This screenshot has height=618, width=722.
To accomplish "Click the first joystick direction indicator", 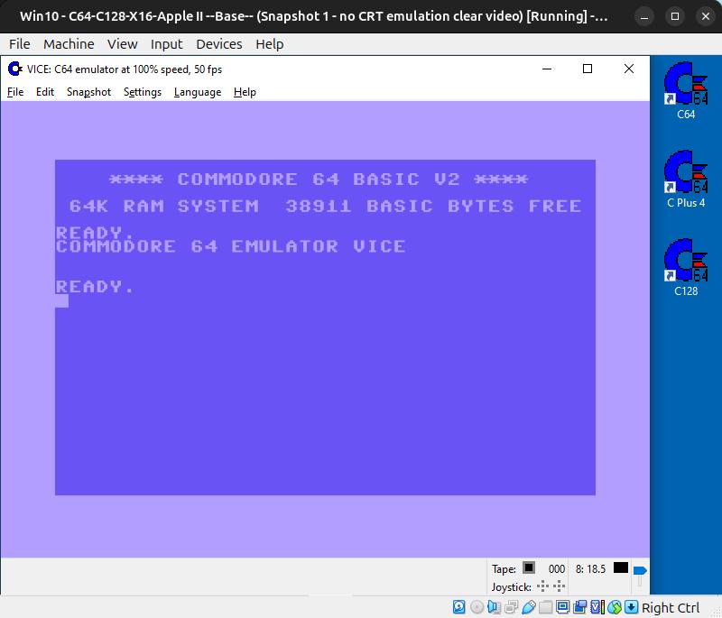I will click(x=543, y=586).
